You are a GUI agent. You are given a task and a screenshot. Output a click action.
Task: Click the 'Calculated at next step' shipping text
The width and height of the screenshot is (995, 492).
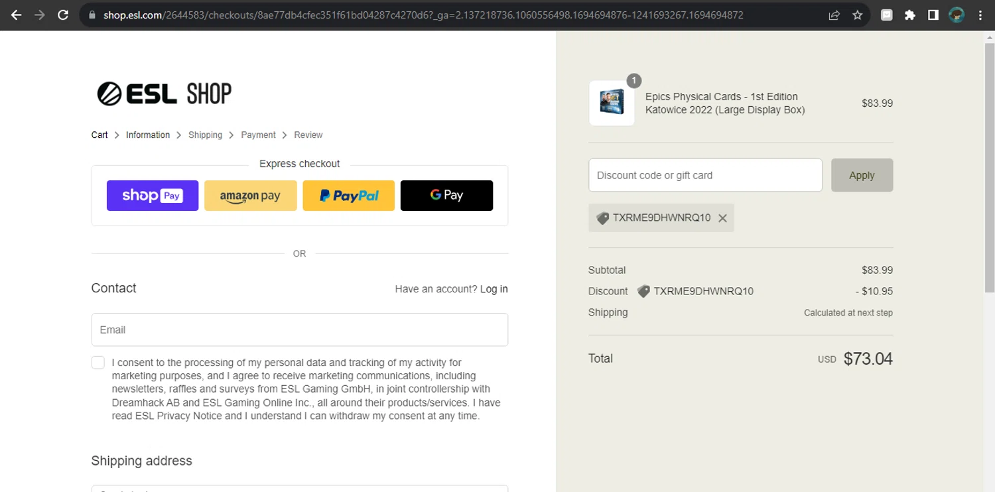(848, 313)
